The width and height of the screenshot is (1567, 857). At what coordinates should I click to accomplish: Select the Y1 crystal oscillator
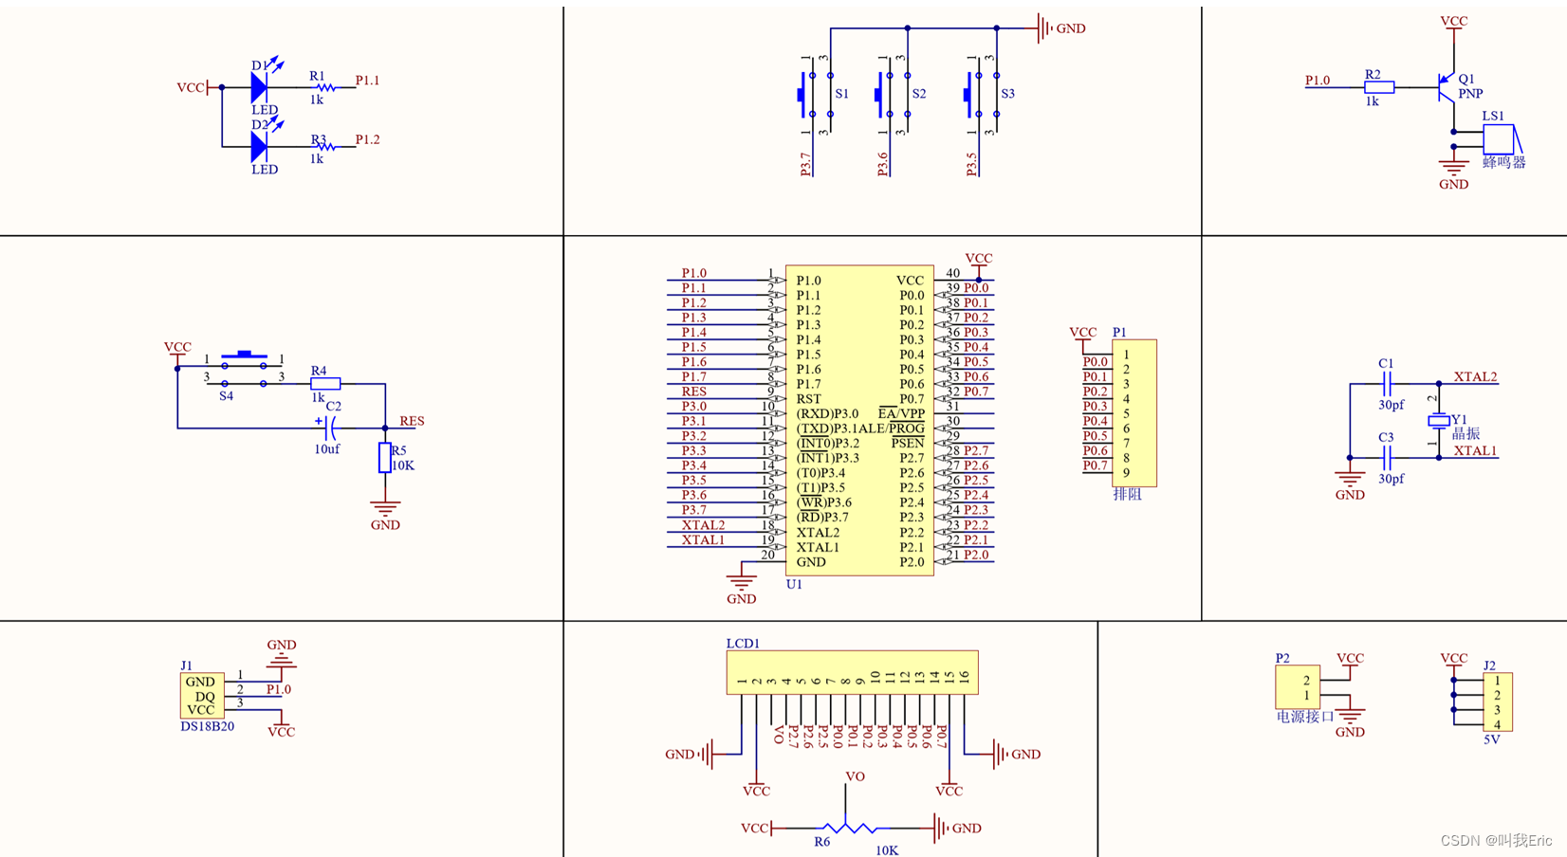pyautogui.click(x=1439, y=421)
